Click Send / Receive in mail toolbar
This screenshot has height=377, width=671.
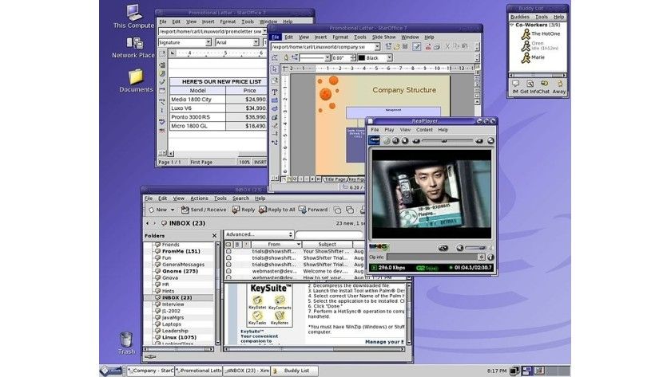click(203, 210)
